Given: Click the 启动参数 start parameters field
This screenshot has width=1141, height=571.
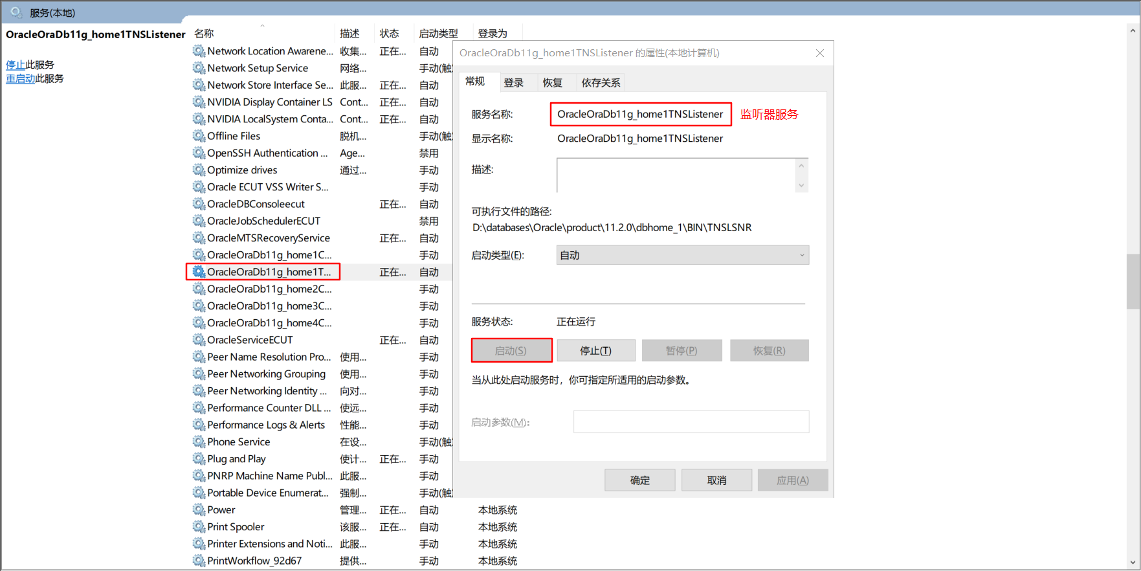Looking at the screenshot, I should click(691, 421).
